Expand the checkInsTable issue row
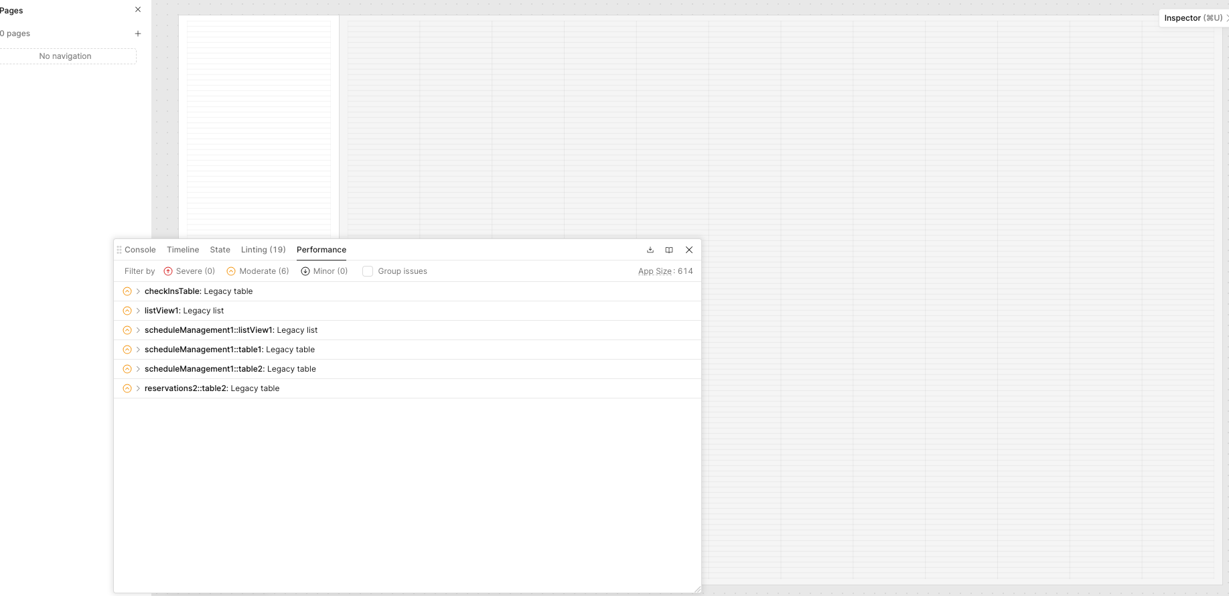 click(138, 291)
